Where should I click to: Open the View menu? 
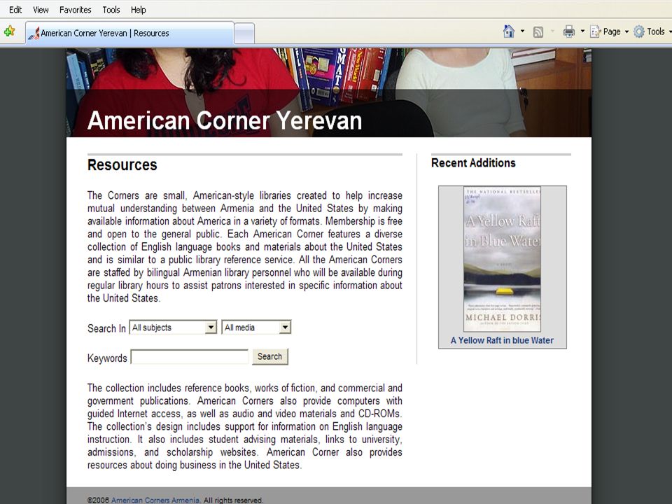click(41, 9)
